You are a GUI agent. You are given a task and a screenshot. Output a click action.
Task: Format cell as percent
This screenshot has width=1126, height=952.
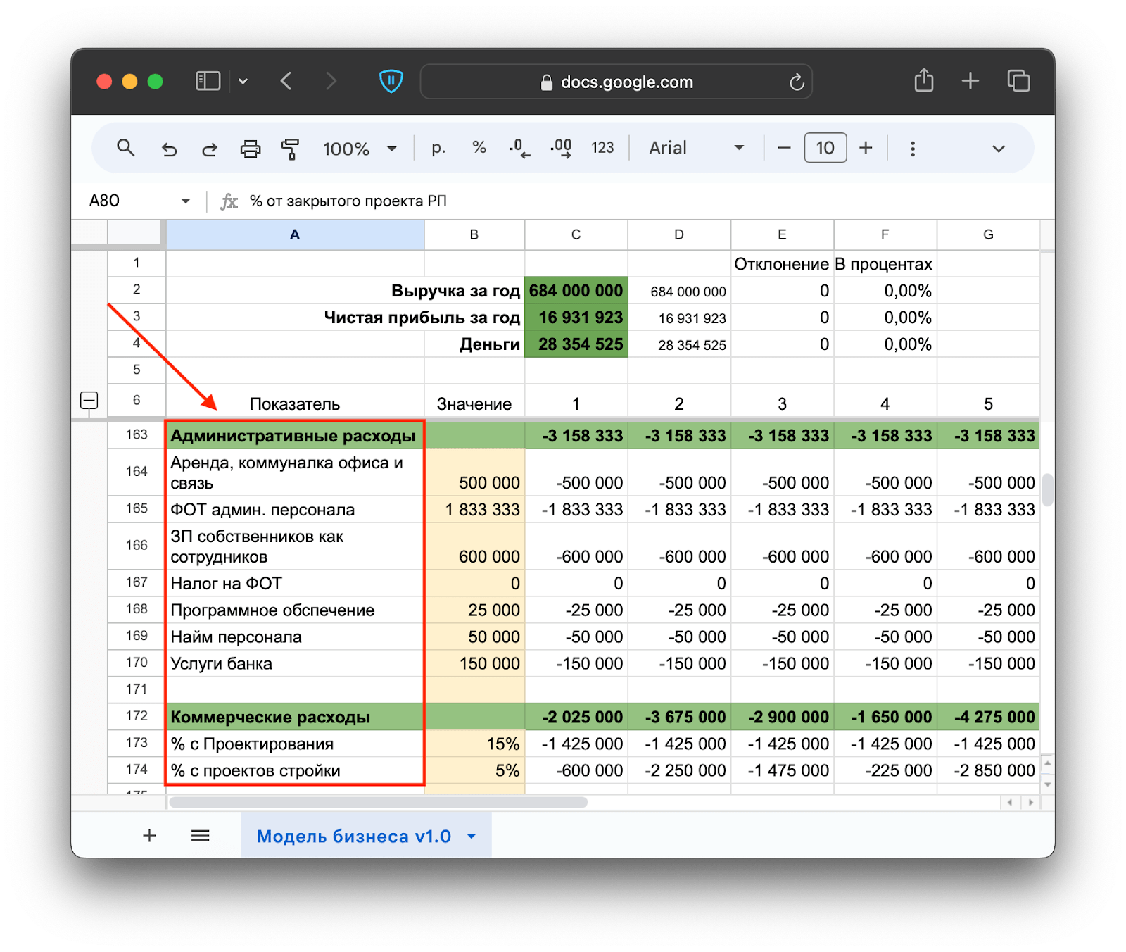tap(479, 148)
